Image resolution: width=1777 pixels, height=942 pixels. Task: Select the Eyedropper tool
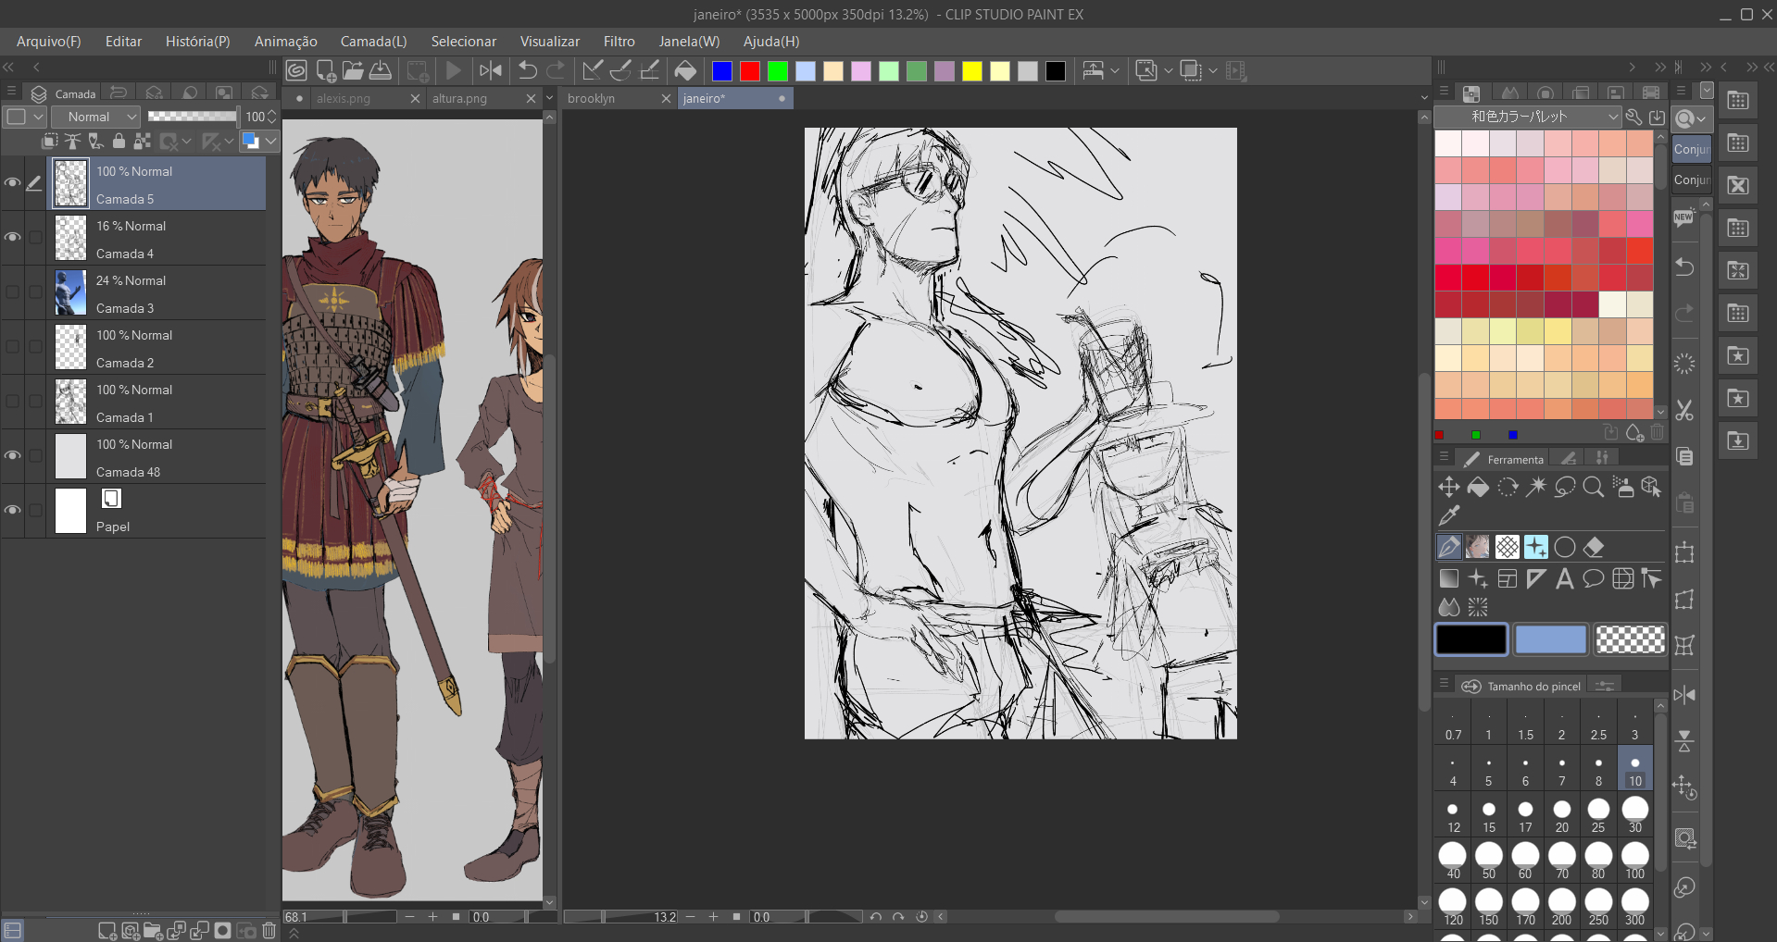1449,515
